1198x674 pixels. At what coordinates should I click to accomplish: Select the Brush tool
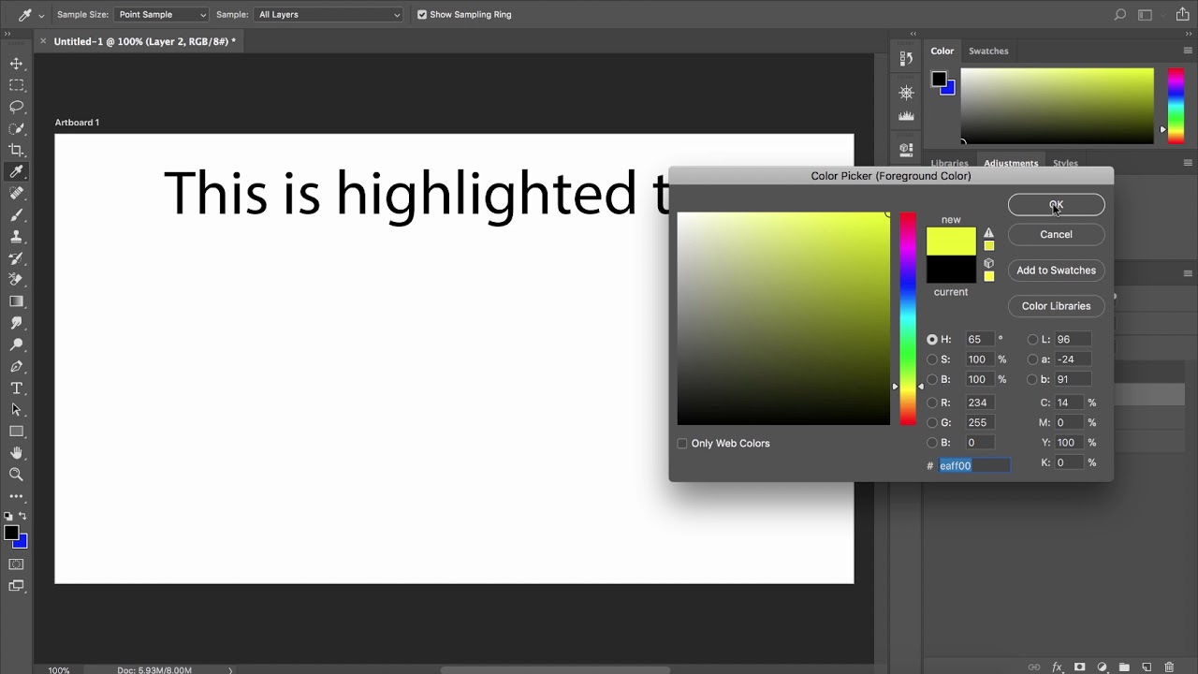click(16, 215)
